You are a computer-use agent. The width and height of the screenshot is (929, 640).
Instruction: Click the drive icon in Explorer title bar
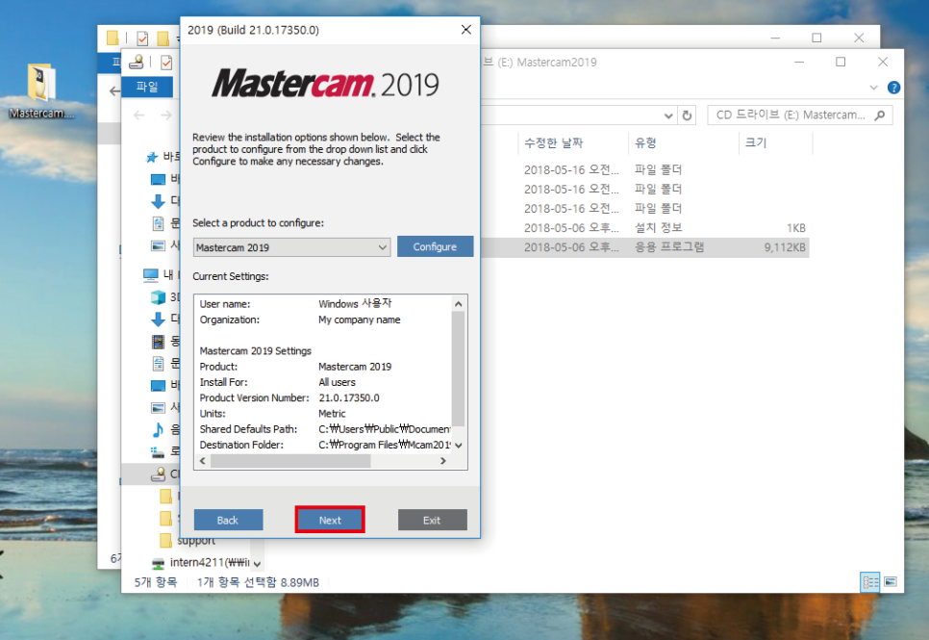pos(137,62)
